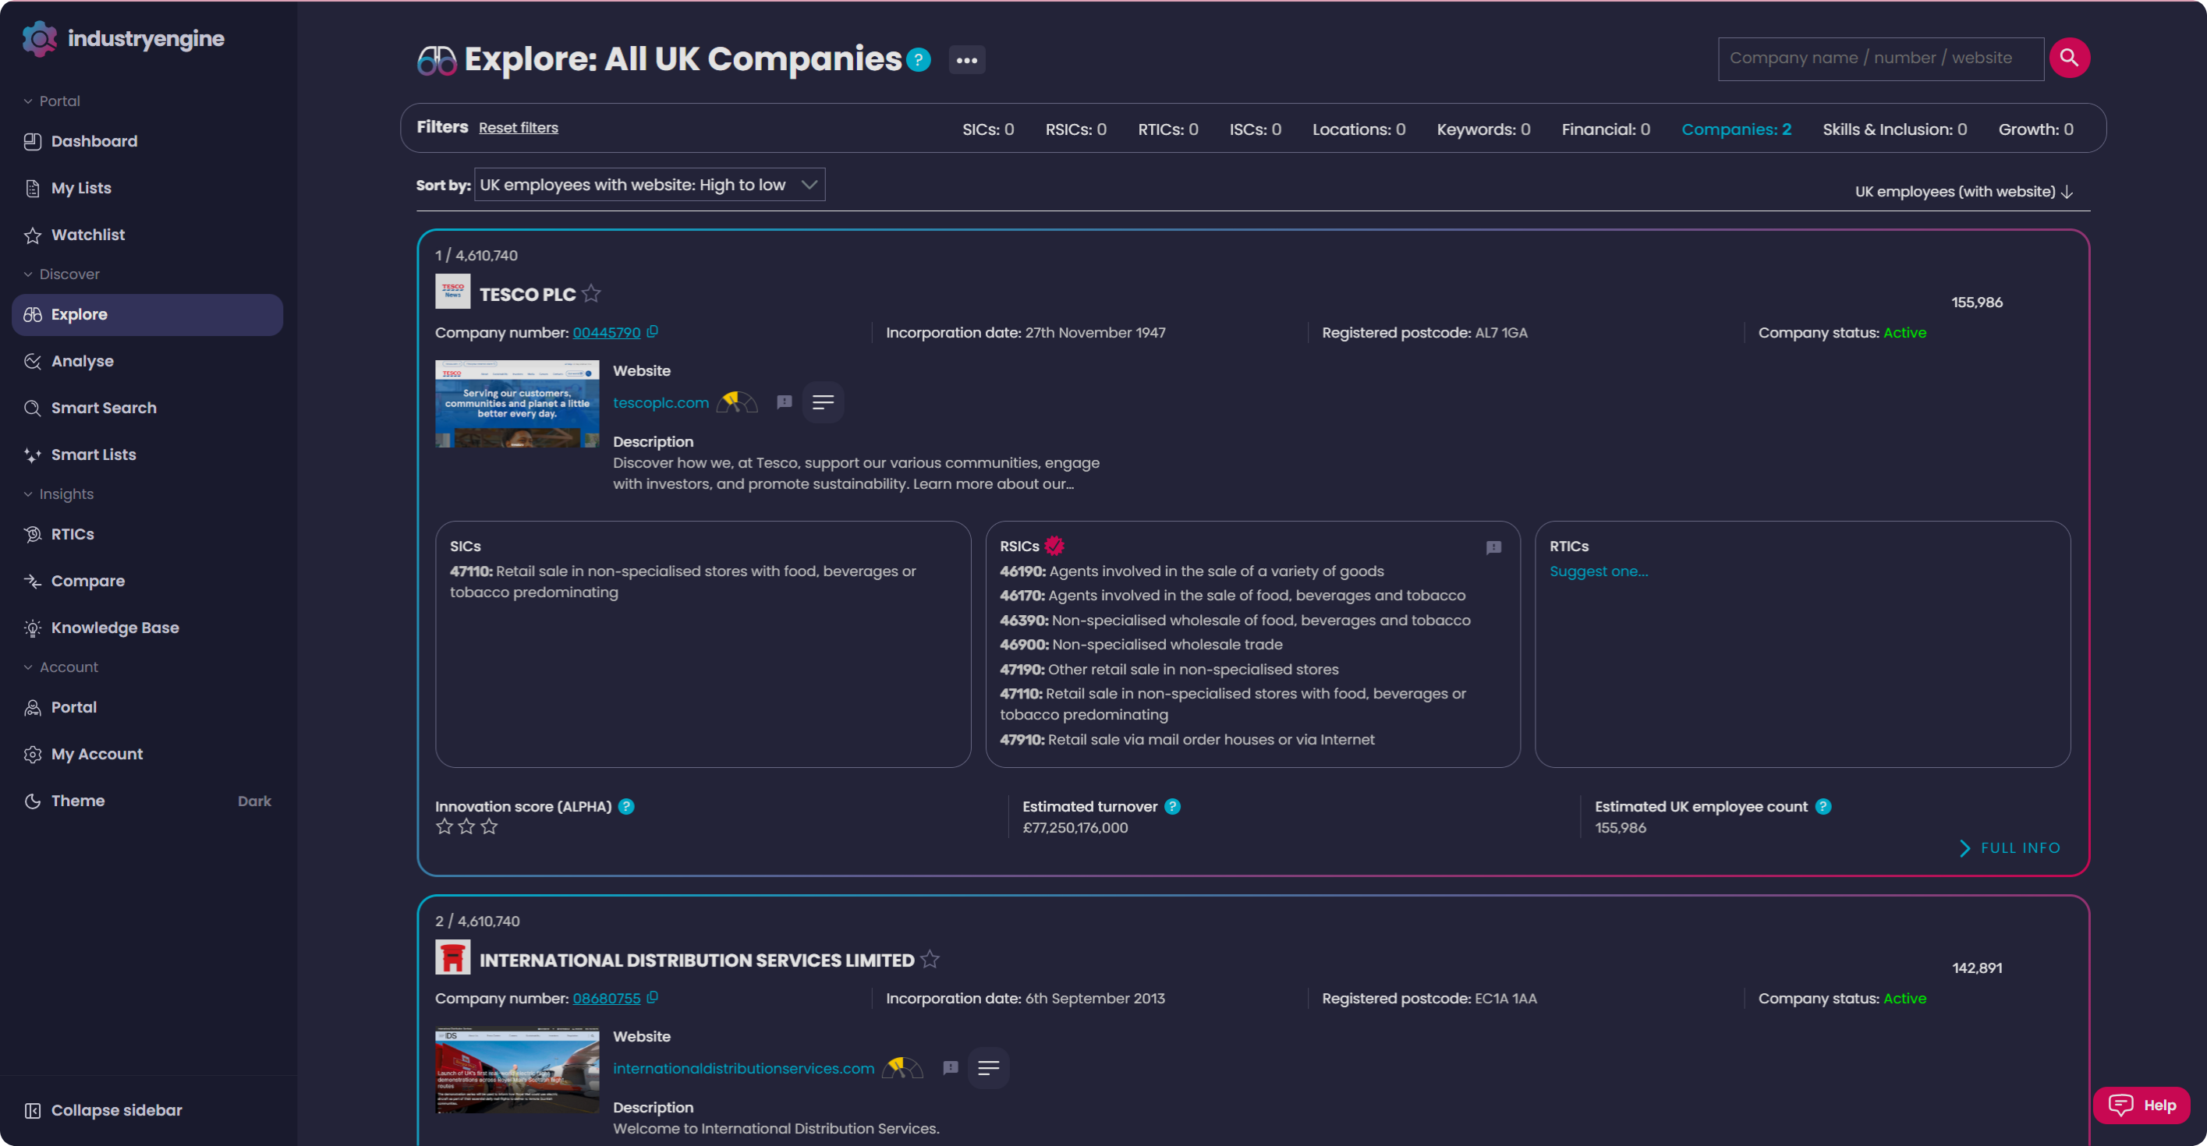Open the TESCO website screenshot thumbnail
Viewport: 2207px width, 1146px height.
(516, 403)
